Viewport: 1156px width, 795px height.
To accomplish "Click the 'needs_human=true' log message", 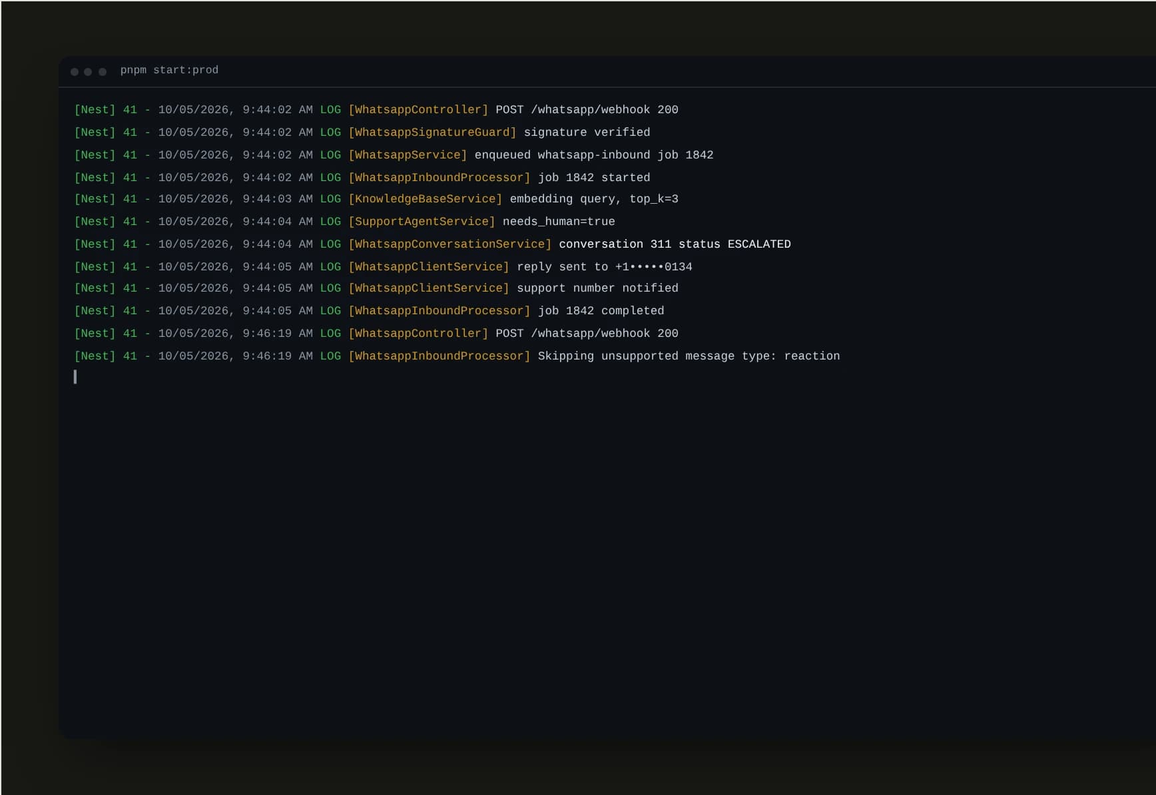I will tap(559, 222).
